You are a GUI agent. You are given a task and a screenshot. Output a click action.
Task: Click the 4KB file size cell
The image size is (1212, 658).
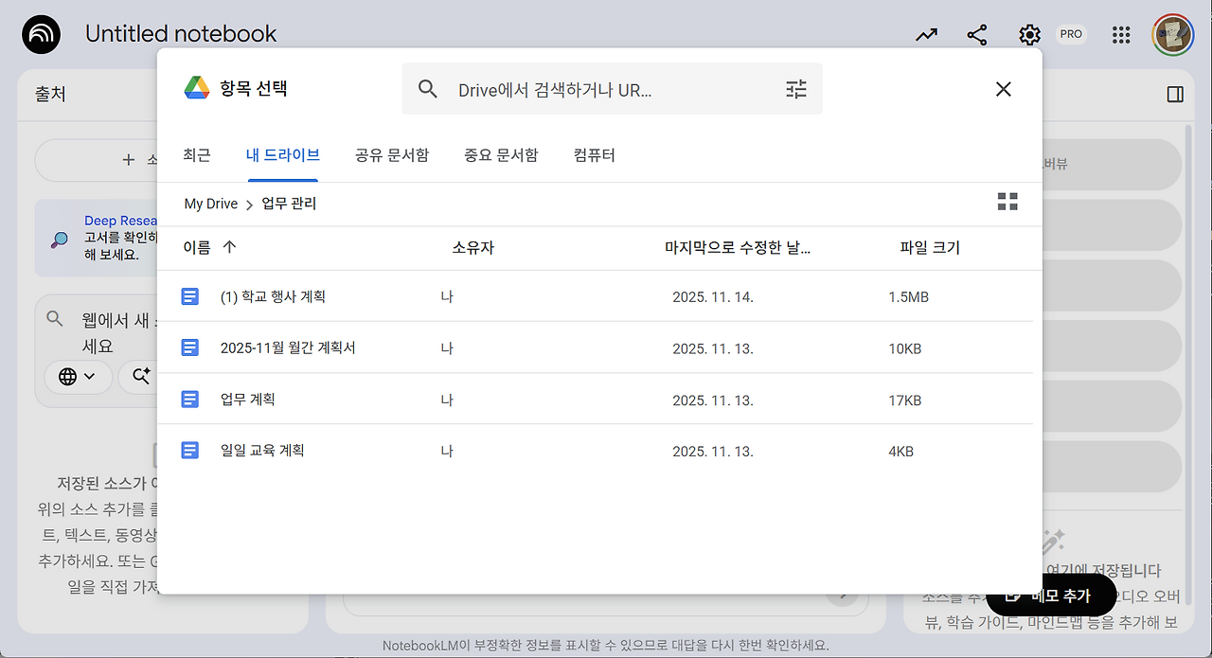coord(901,451)
